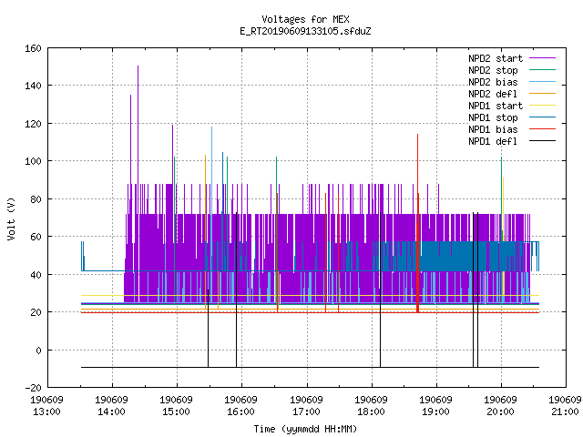Click the light blue NPD2 bias legend line
Viewport: 583px width, 437px height.
[x=542, y=81]
